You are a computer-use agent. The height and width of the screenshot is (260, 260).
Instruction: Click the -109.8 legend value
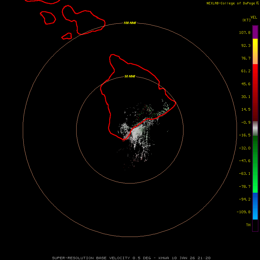point(244,212)
